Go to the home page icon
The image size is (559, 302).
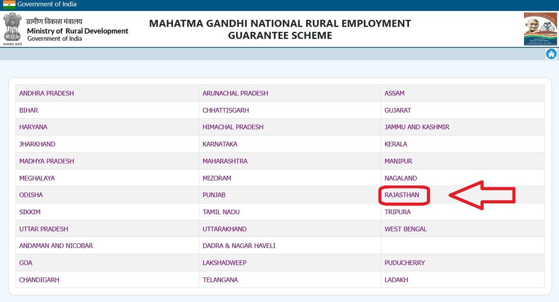551,54
